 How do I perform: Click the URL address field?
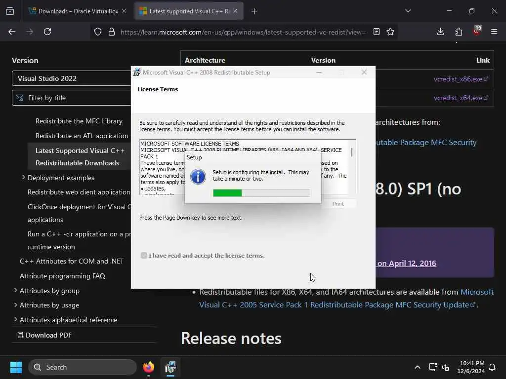(243, 32)
